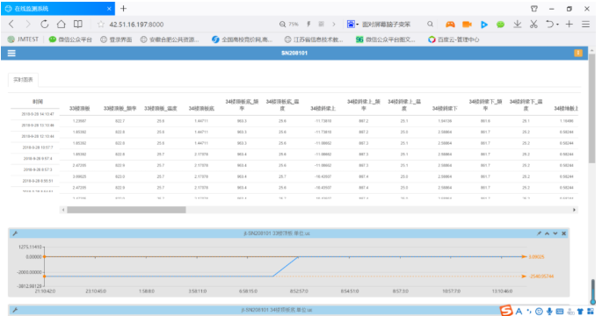Click the pin icon on first chart panel
Viewport: 602px width, 316px height.
tap(539, 233)
